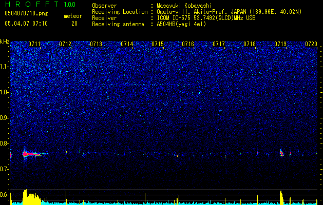Click the 'Observer' field label

[x=104, y=6]
